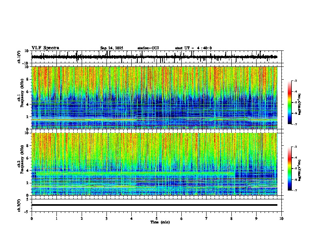Click the "start UT = 4 :40: 0" text

coord(193,48)
